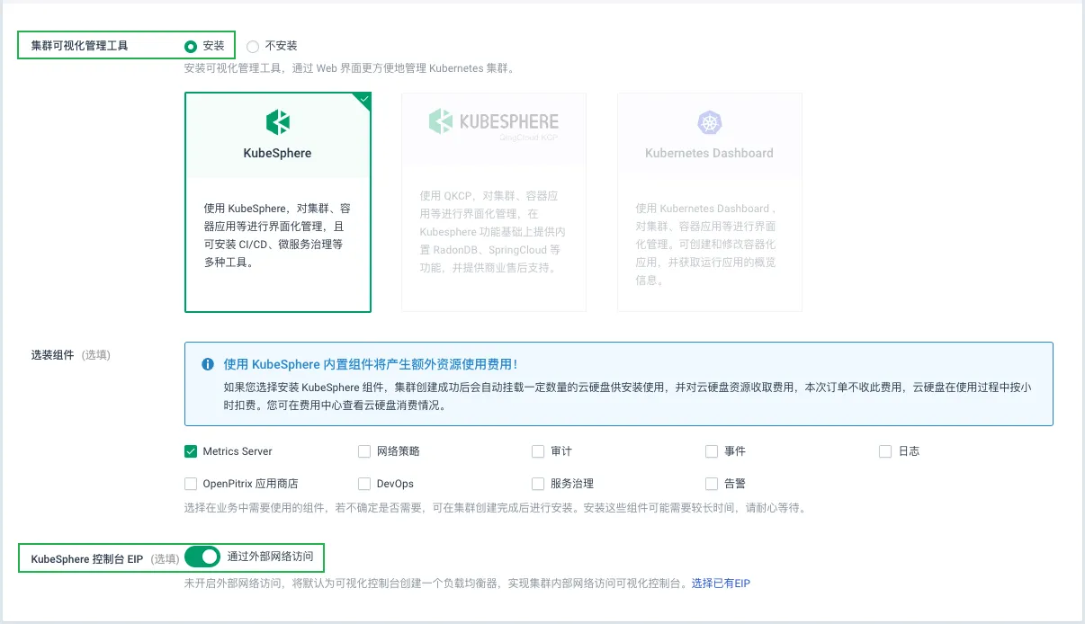1085x624 pixels.
Task: Select the 安装 radio button
Action: [x=191, y=46]
